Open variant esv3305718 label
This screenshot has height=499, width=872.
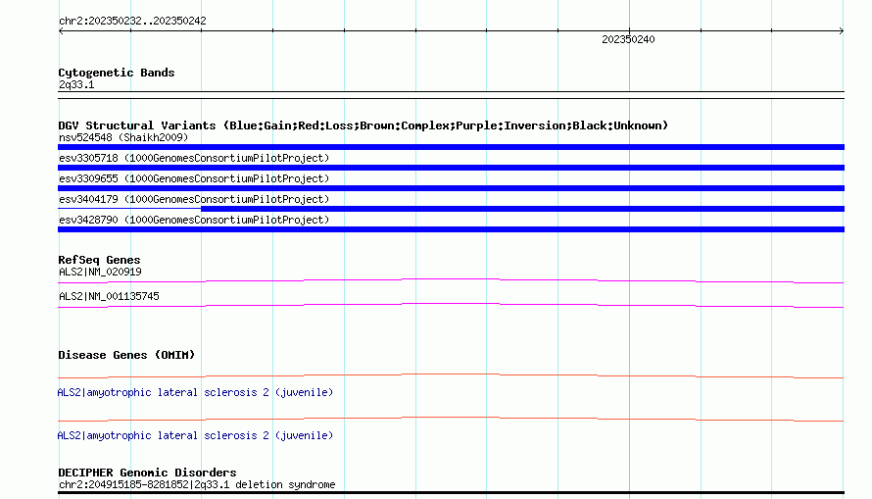(x=194, y=158)
